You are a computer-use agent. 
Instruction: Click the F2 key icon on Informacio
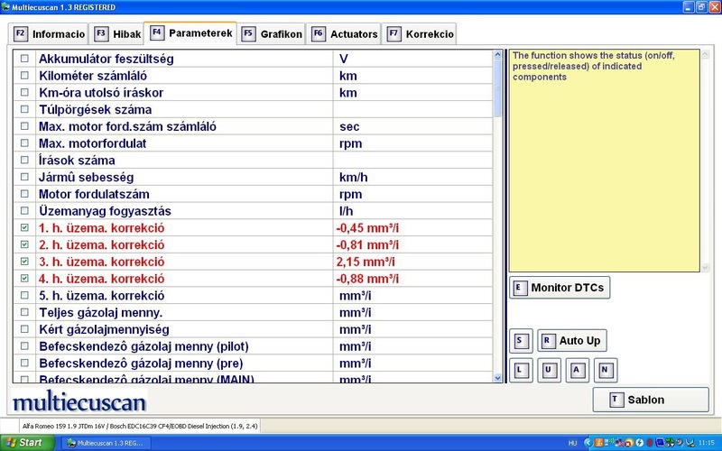[20, 33]
